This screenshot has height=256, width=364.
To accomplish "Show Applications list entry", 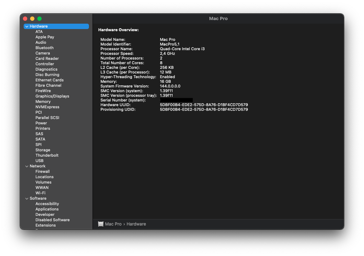I will pos(47,209).
